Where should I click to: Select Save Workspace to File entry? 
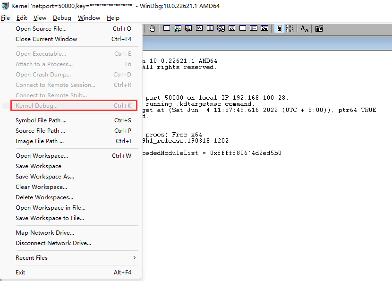71,218
